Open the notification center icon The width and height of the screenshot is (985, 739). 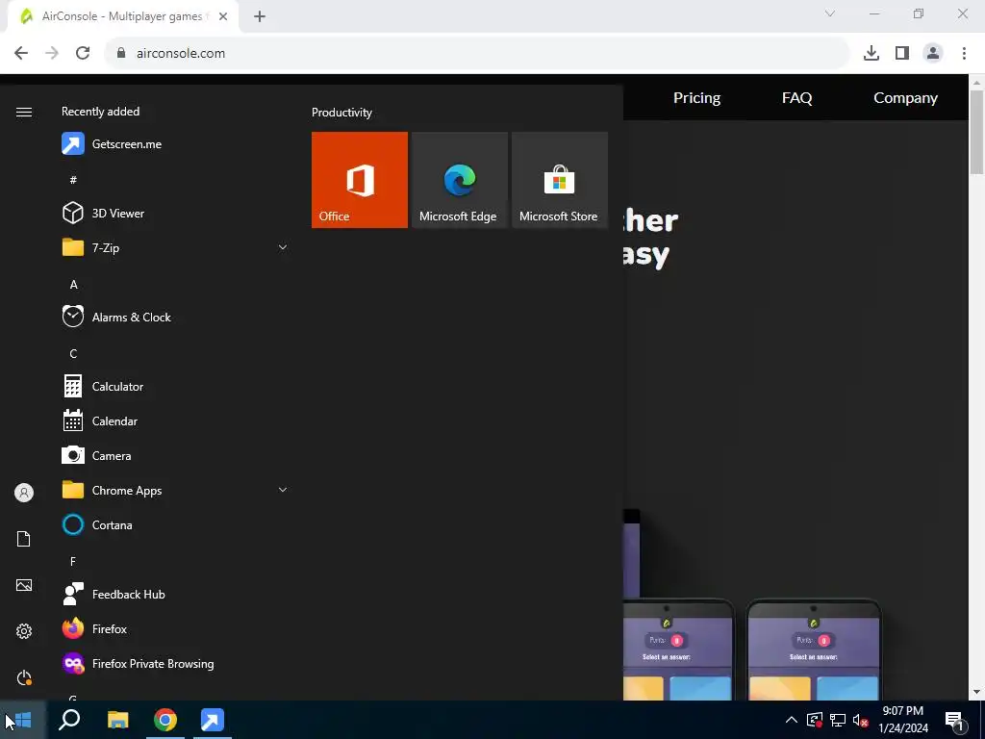954,720
